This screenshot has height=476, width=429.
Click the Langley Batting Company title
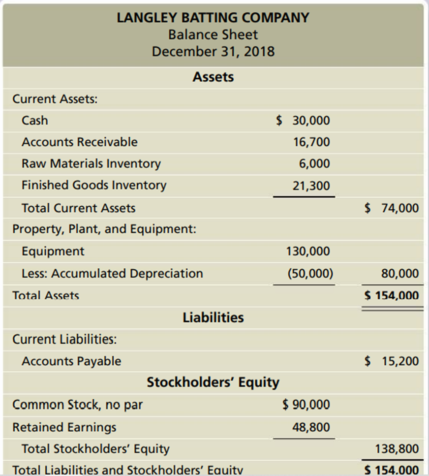(x=213, y=18)
